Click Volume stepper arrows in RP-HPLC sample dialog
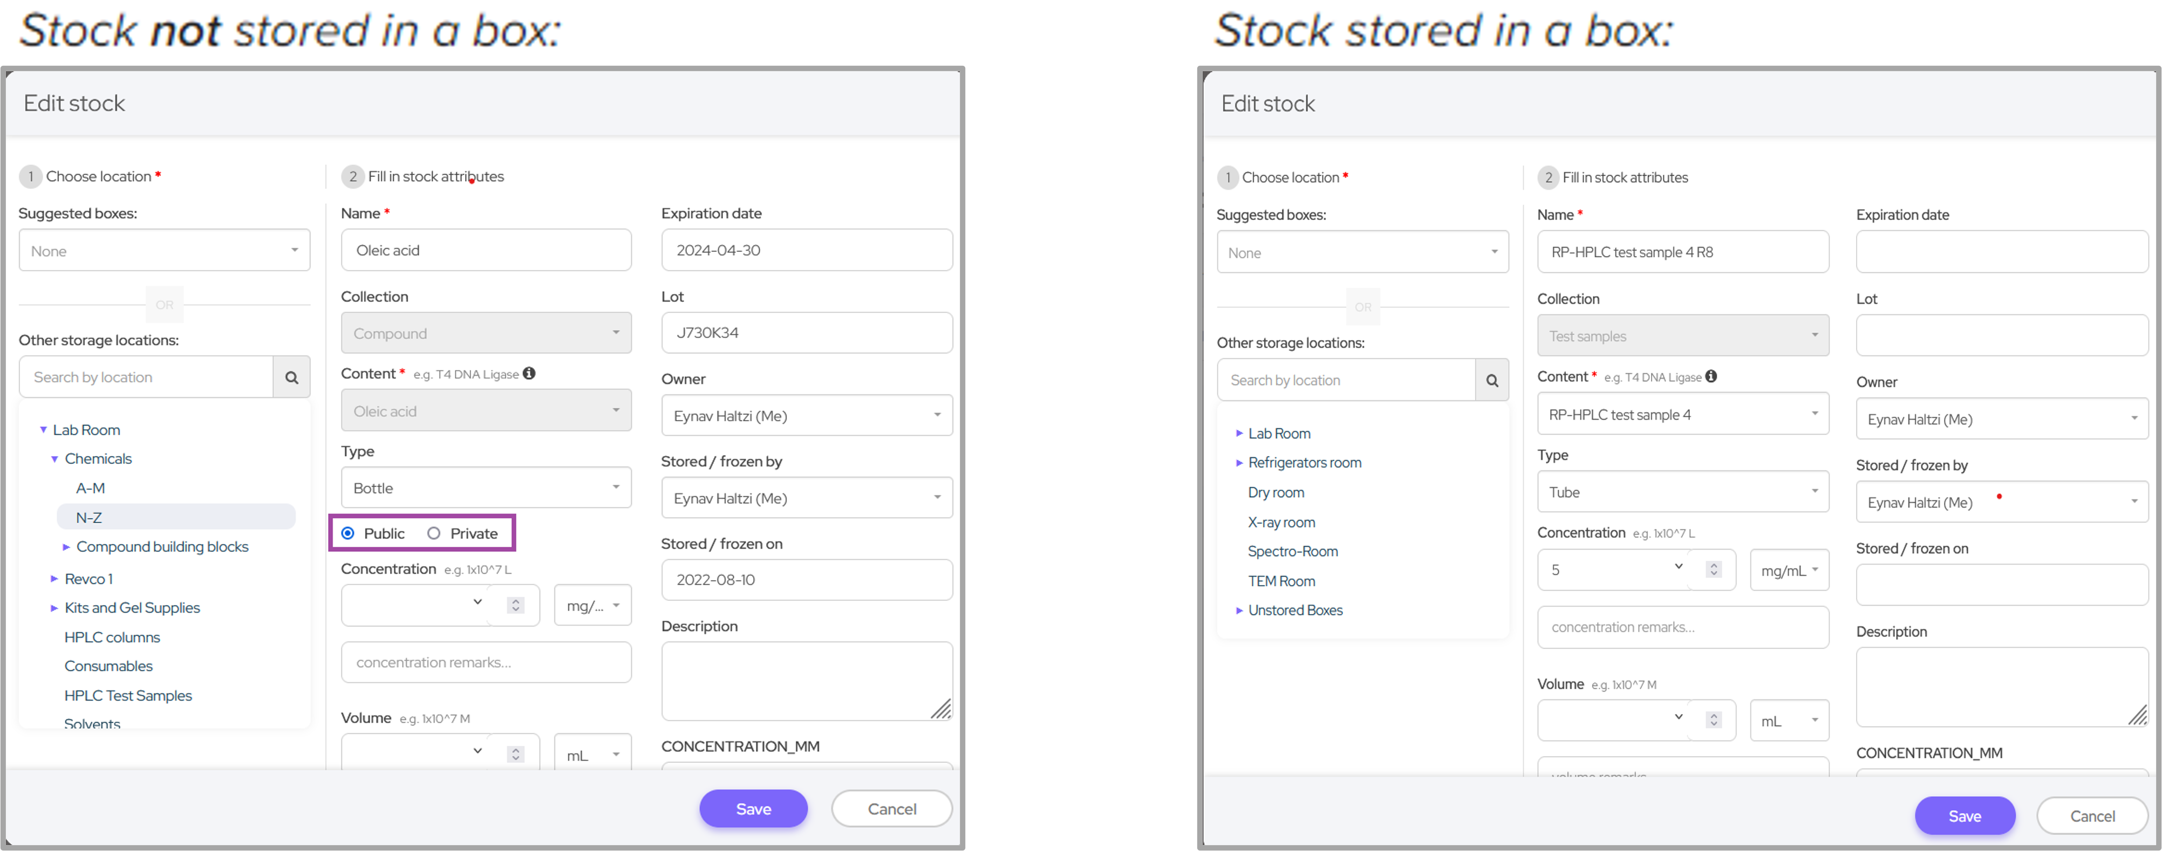This screenshot has width=2162, height=851. coord(1713,720)
